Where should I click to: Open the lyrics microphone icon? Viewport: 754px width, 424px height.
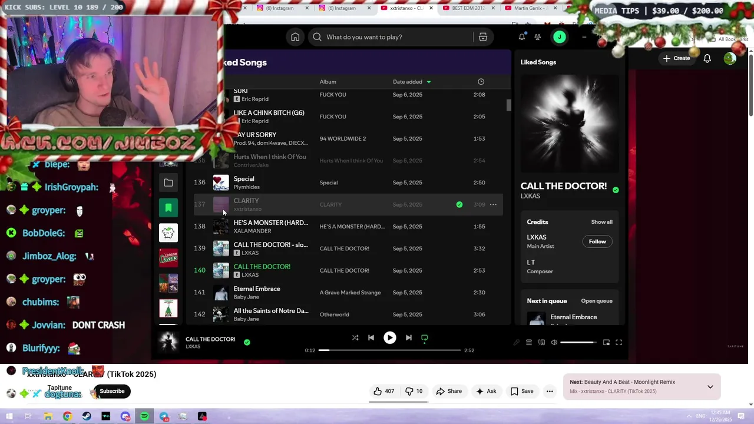[516, 343]
